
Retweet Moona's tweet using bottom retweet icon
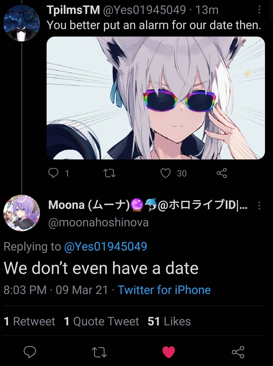click(100, 352)
